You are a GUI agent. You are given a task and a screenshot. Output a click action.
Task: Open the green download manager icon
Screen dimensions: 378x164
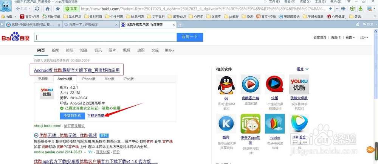[360, 9]
